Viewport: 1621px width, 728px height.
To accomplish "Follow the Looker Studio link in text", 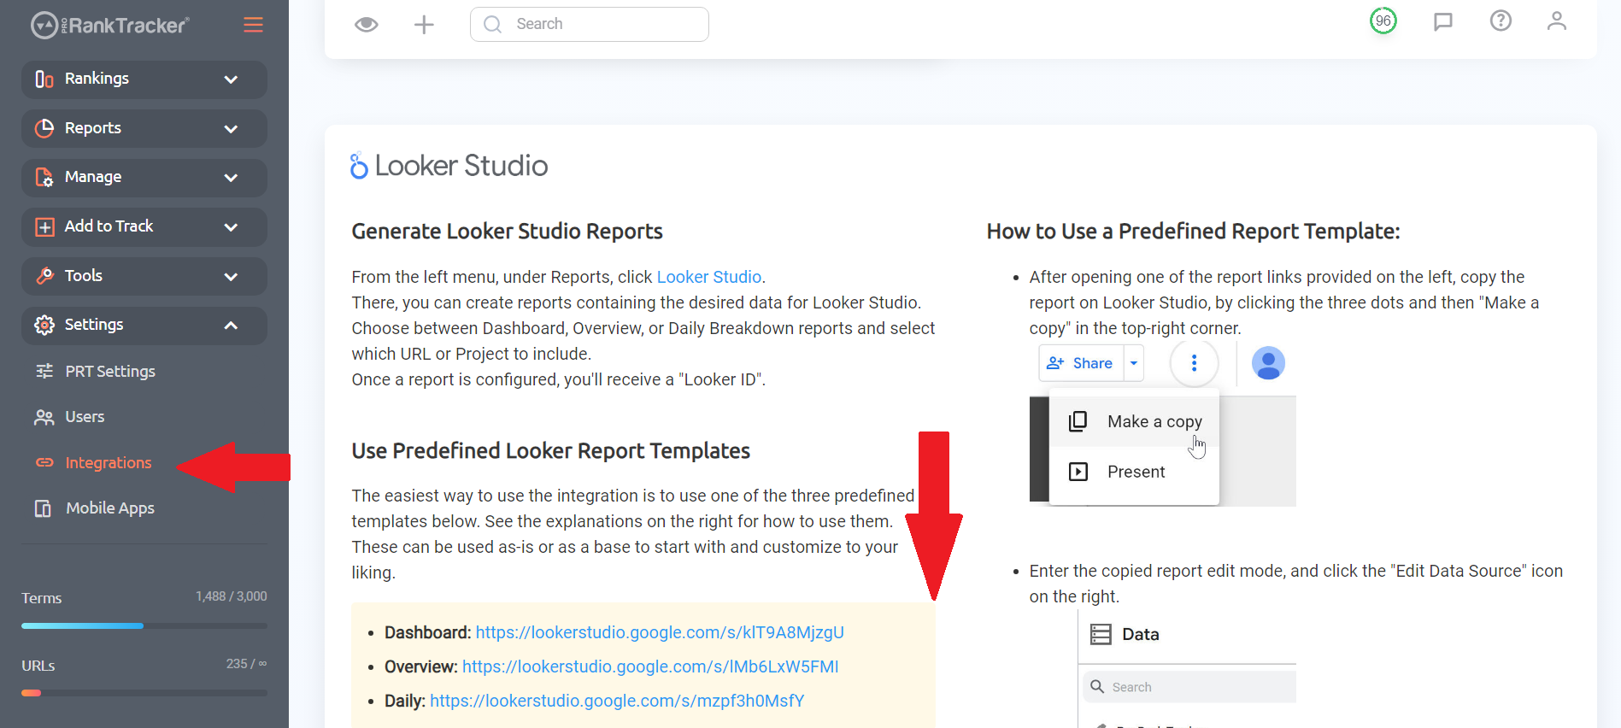I will pos(708,277).
